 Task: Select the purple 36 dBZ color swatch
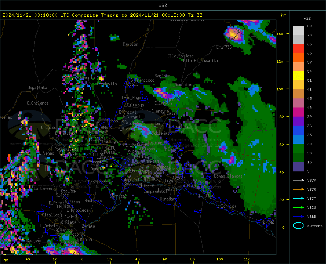[298, 121]
